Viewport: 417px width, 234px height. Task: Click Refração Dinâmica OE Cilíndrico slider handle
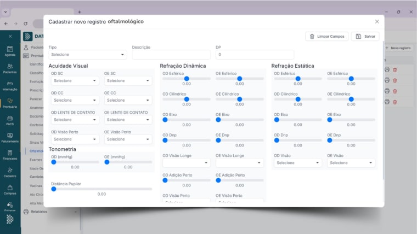240,99
